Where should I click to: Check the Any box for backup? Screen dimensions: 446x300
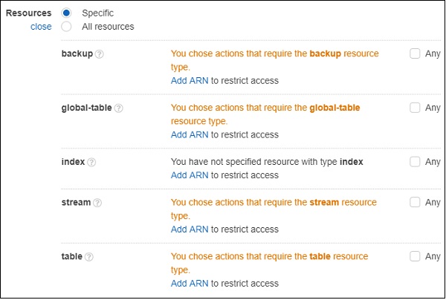click(416, 54)
